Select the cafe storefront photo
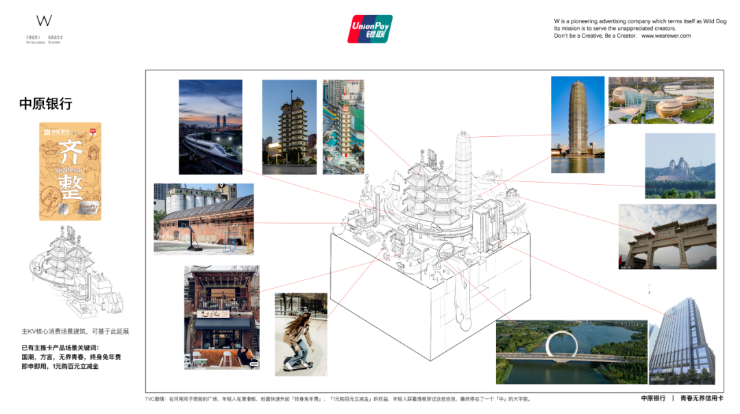740x414 pixels. point(222,318)
